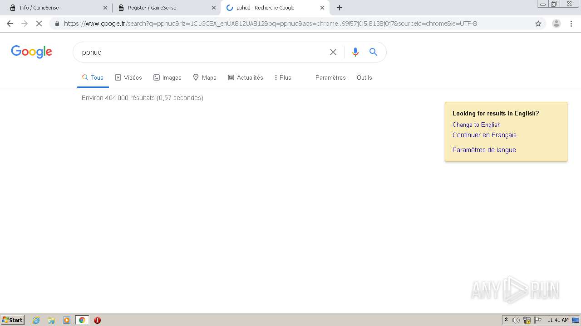Image resolution: width=581 pixels, height=326 pixels.
Task: Open the Vidéos results tab
Action: tap(128, 77)
